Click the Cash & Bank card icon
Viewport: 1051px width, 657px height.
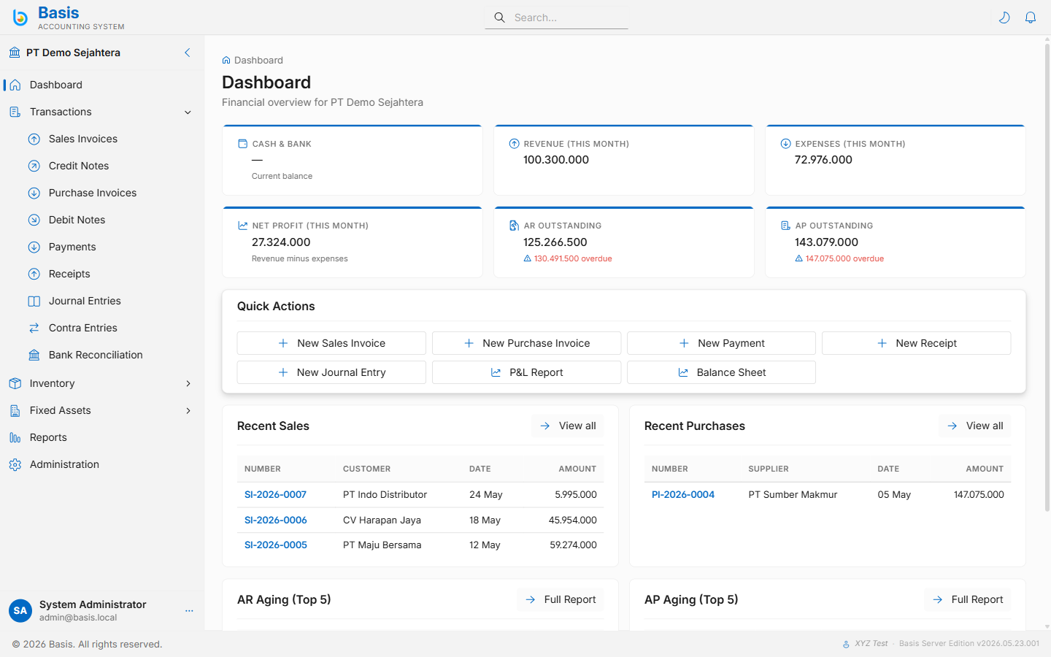[x=243, y=144]
